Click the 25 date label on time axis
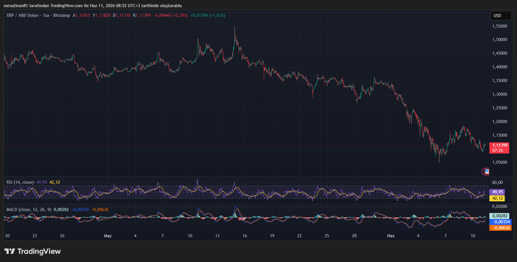The width and height of the screenshot is (517, 262). click(x=327, y=236)
